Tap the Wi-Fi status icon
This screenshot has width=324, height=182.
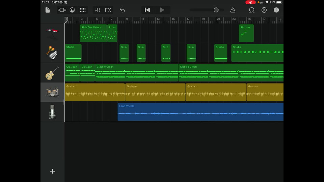(x=267, y=2)
